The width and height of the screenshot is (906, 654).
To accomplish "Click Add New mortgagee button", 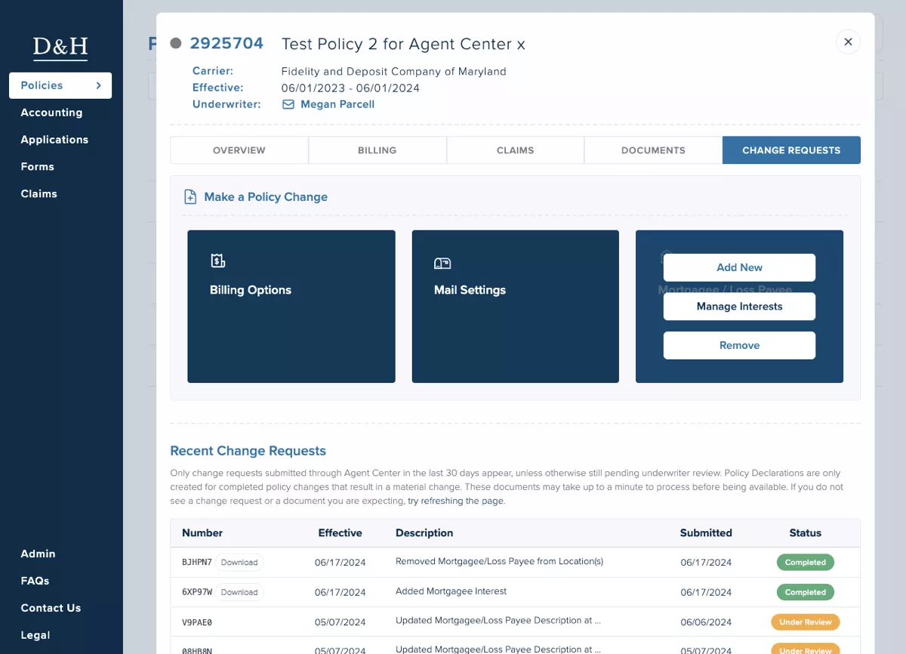I will click(x=739, y=267).
